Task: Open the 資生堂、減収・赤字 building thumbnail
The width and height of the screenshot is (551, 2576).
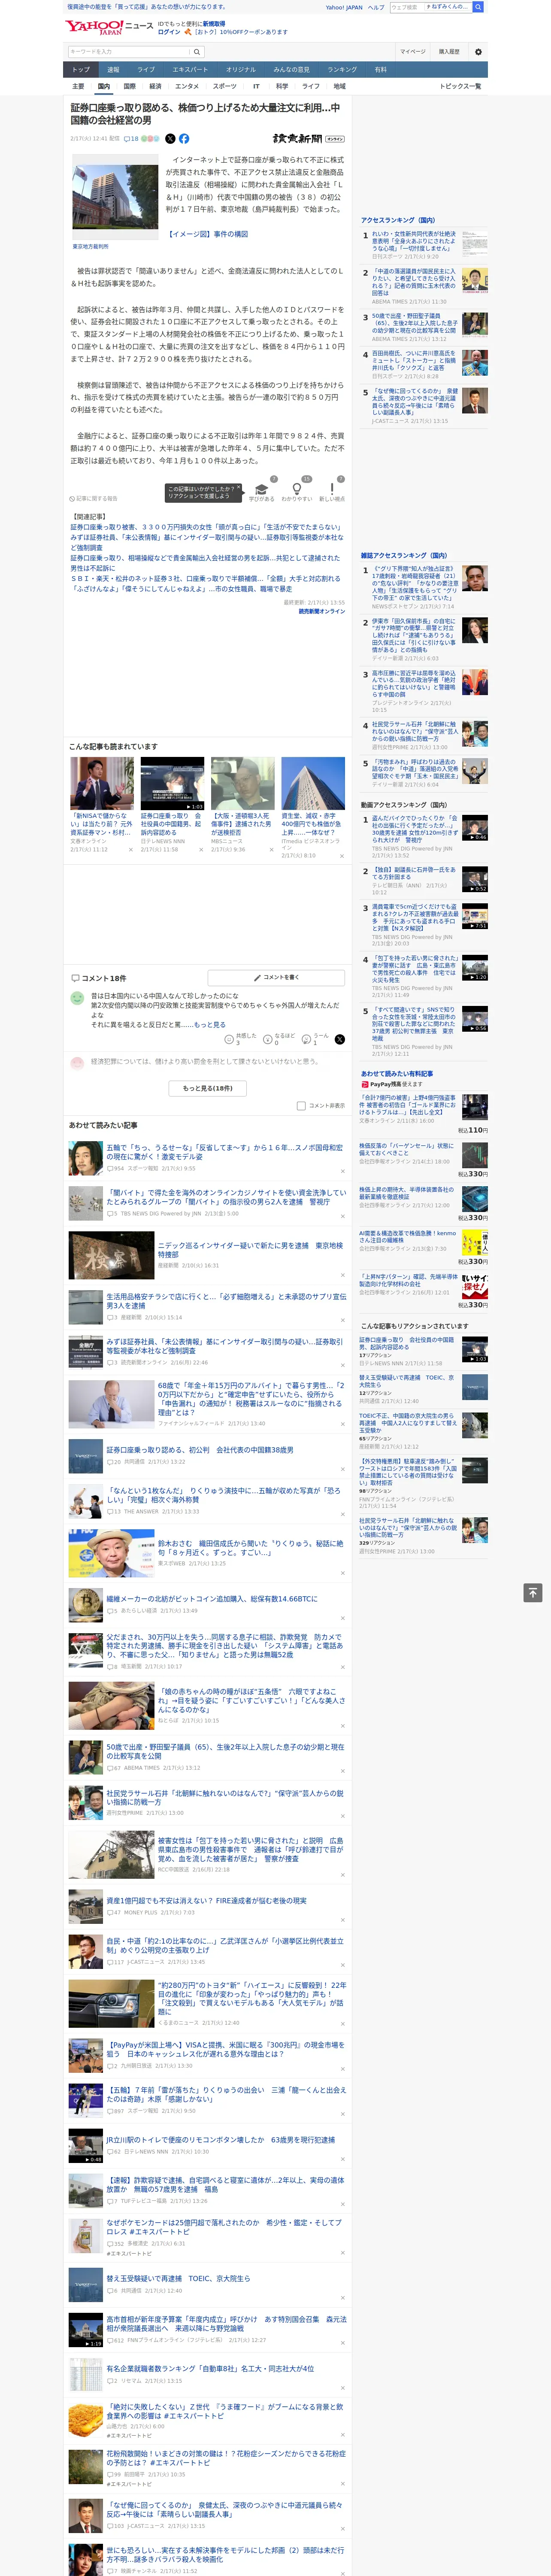Action: [312, 783]
